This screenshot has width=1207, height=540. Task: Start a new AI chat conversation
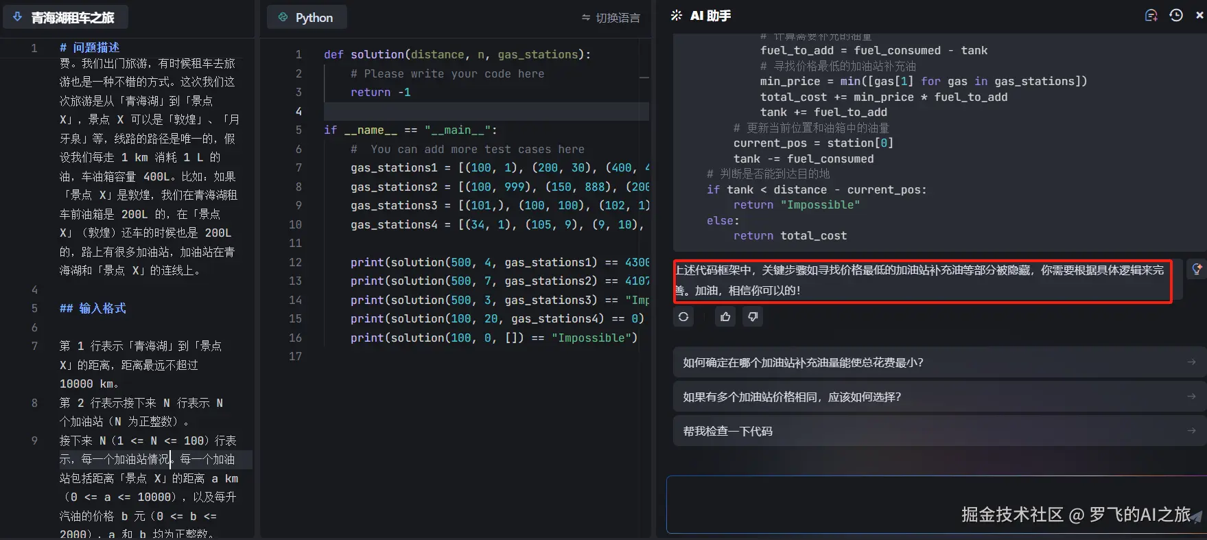click(x=1151, y=16)
